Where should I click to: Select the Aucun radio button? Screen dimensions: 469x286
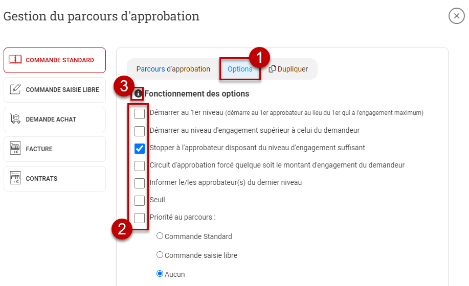coord(160,273)
